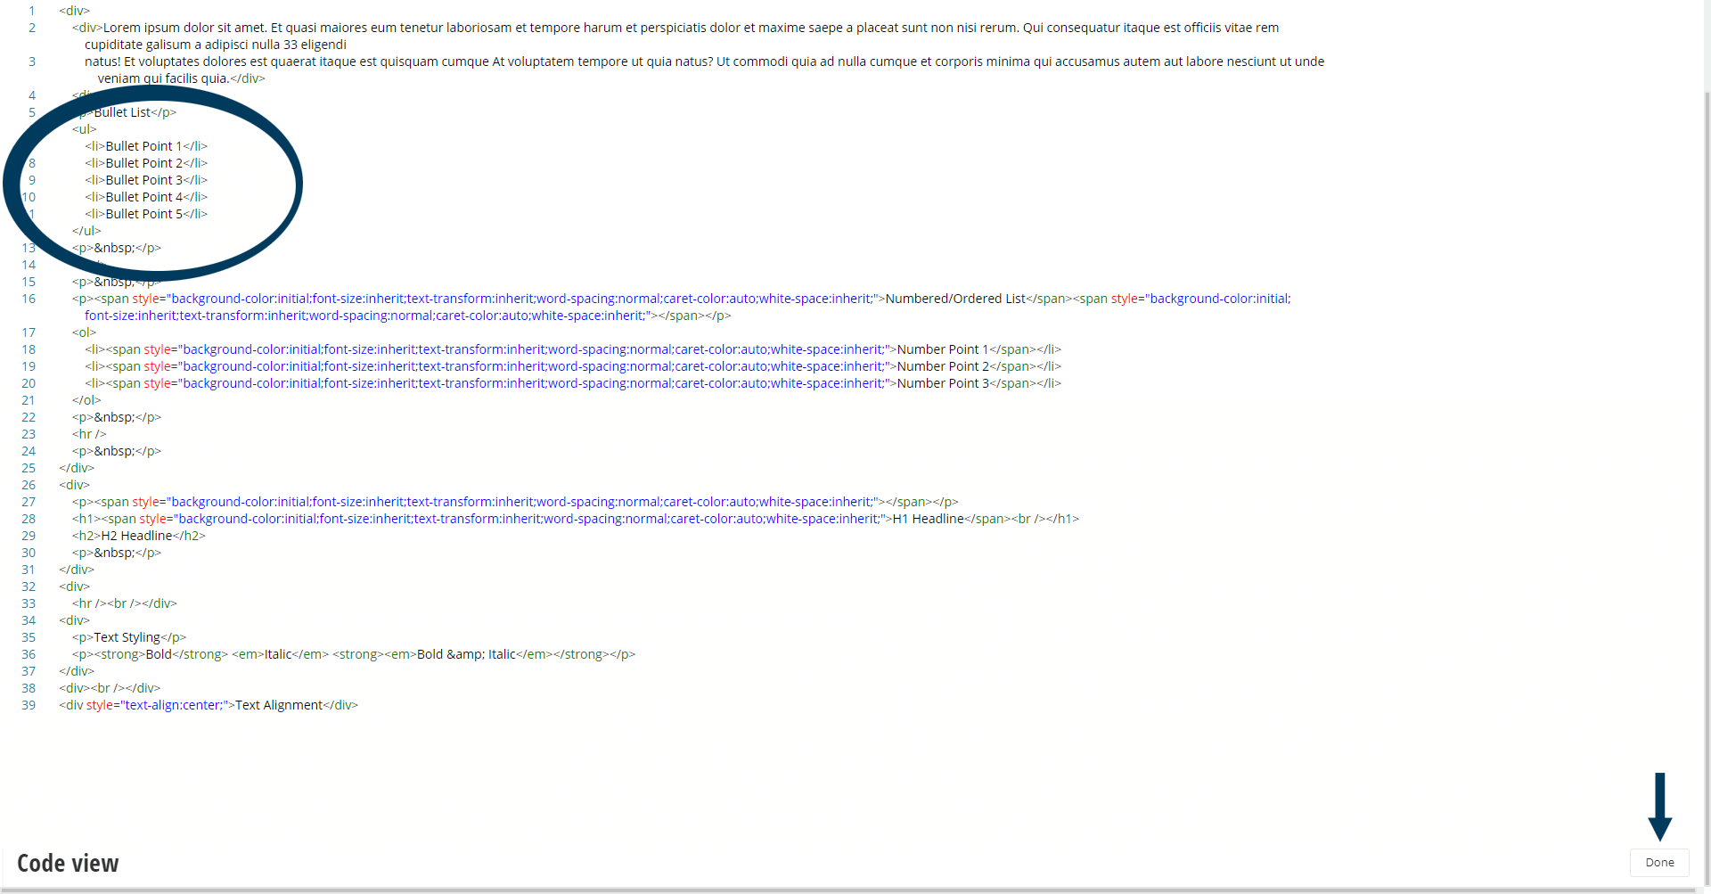
Task: Click the 'H1 Headline' text
Action: [x=929, y=519]
